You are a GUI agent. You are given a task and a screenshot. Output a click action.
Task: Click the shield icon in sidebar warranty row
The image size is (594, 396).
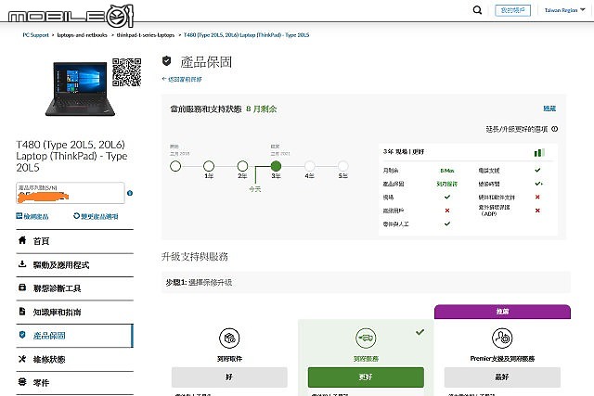click(22, 335)
